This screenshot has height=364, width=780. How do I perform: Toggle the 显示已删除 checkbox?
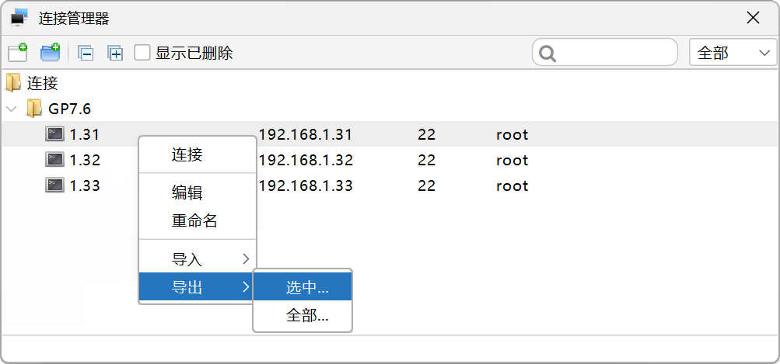(x=142, y=53)
